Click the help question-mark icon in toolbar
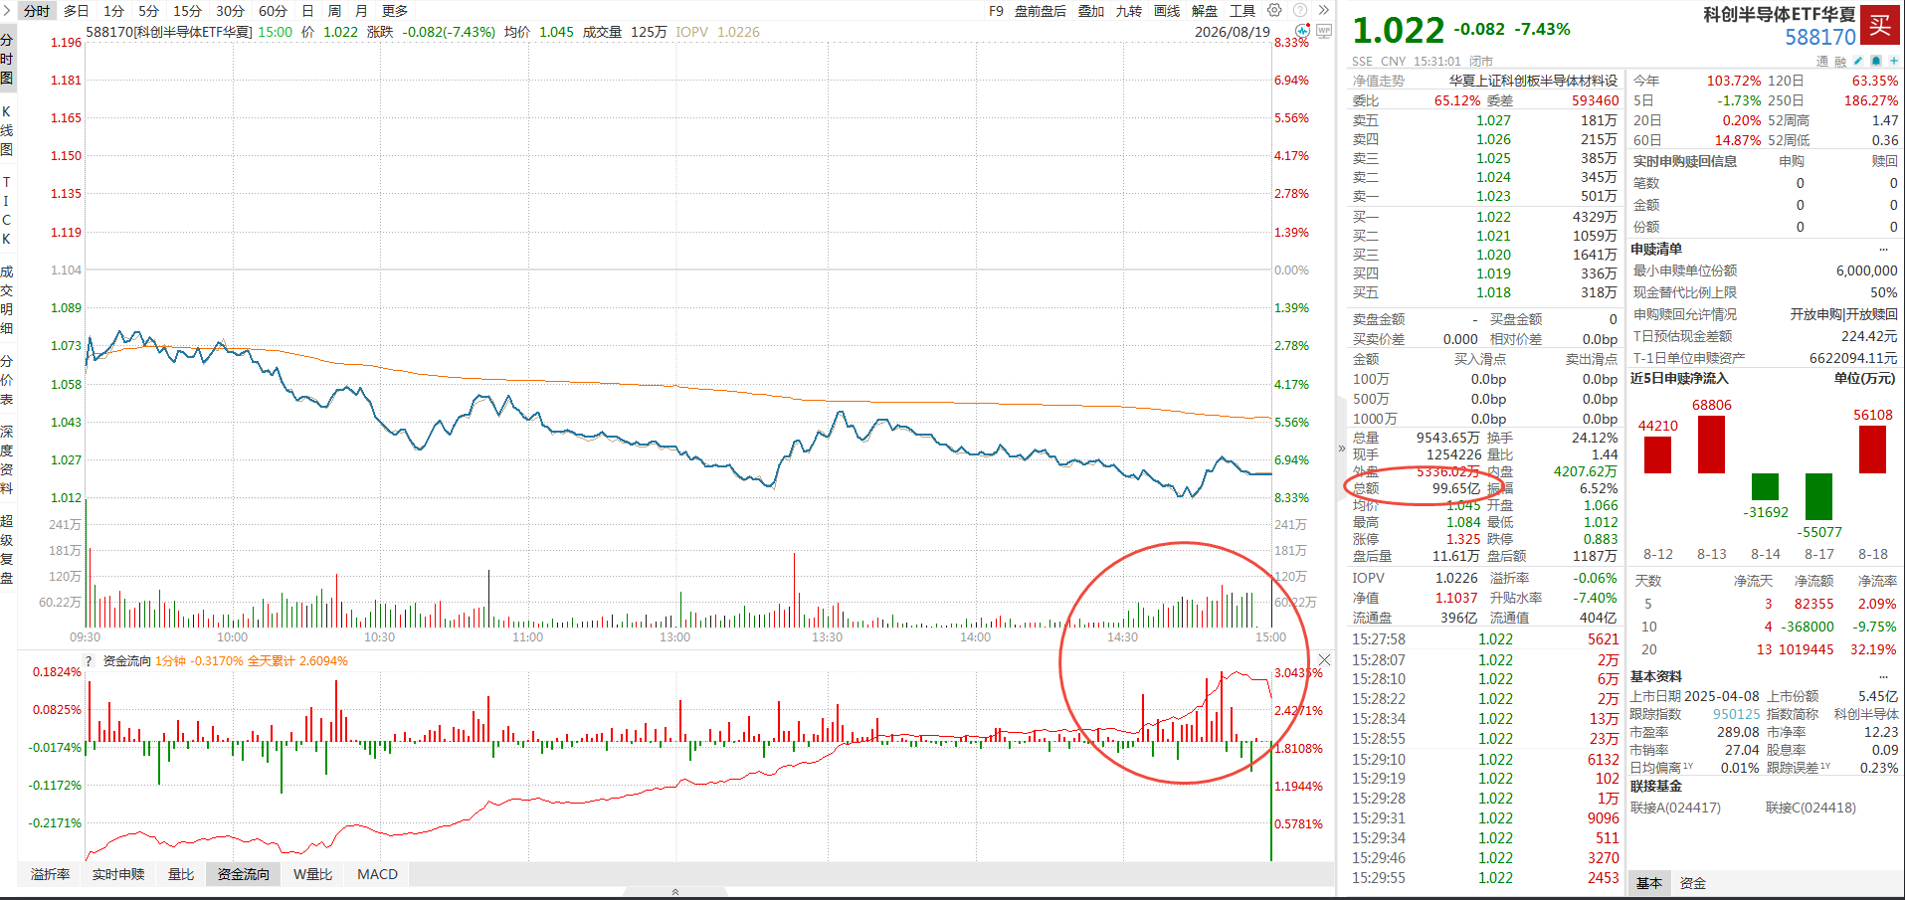This screenshot has height=900, width=1905. (1300, 10)
